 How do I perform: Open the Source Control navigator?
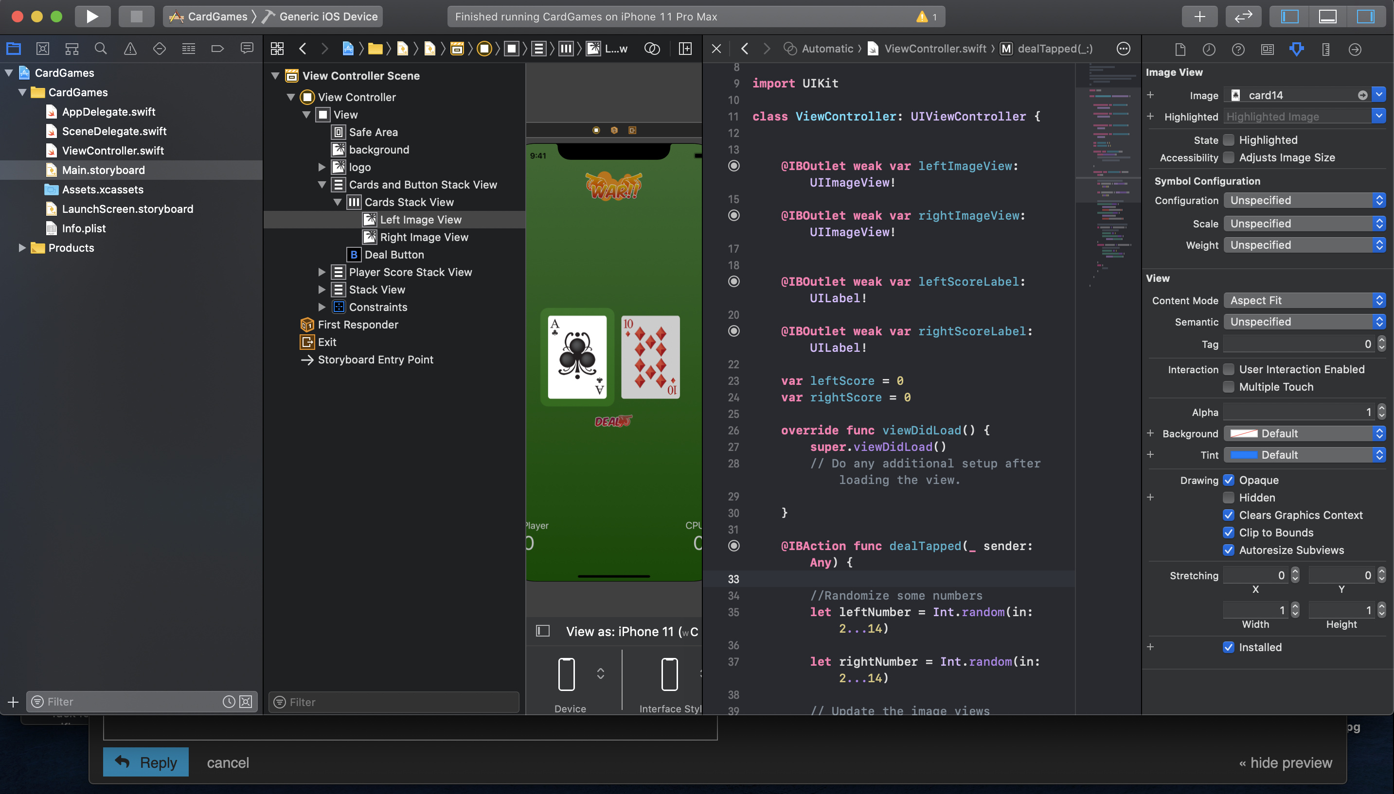coord(43,49)
